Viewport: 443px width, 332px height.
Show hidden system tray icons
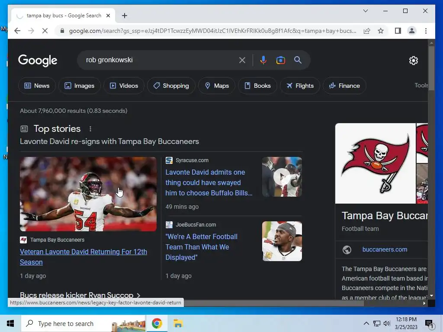click(x=366, y=323)
